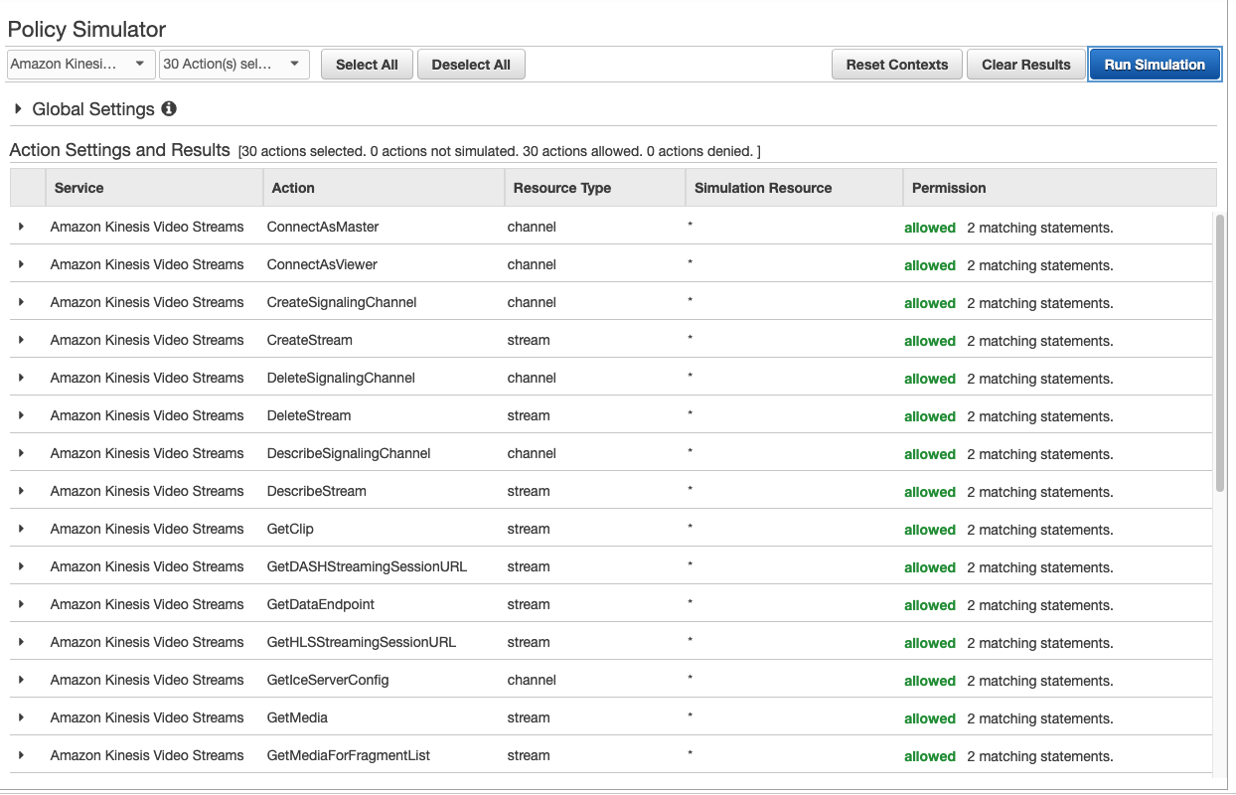Click Clear Results
The image size is (1236, 795).
click(1025, 64)
